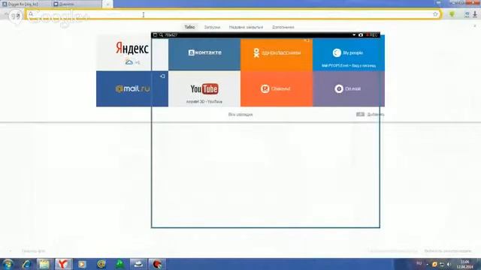Click the red screen recorder taskbar icon
This screenshot has width=481, height=270.
pyautogui.click(x=157, y=264)
